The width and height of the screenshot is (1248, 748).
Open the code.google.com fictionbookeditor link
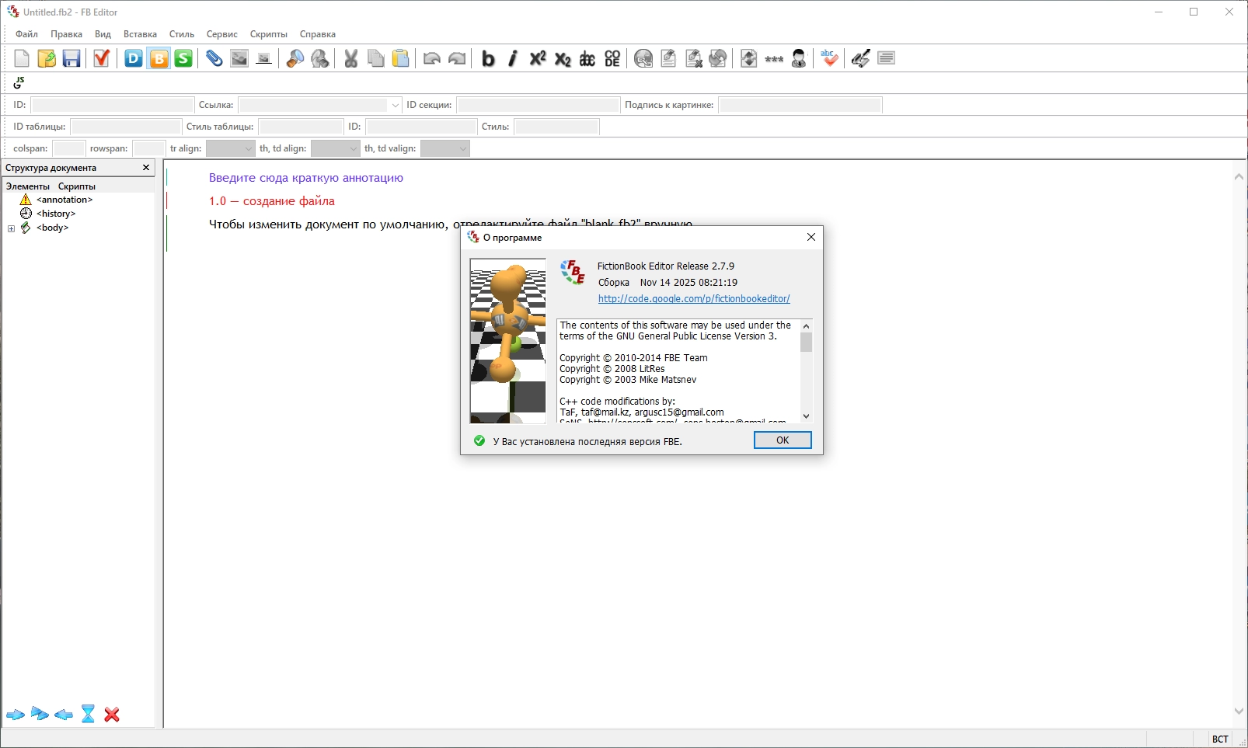click(x=694, y=299)
